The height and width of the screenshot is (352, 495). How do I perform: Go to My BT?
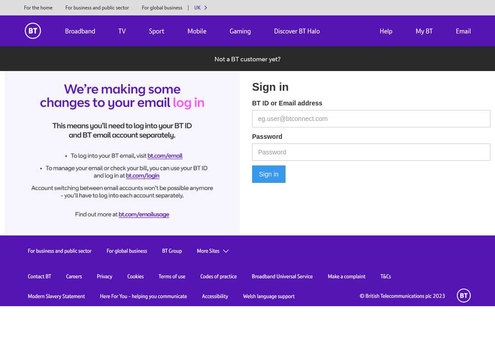click(424, 31)
